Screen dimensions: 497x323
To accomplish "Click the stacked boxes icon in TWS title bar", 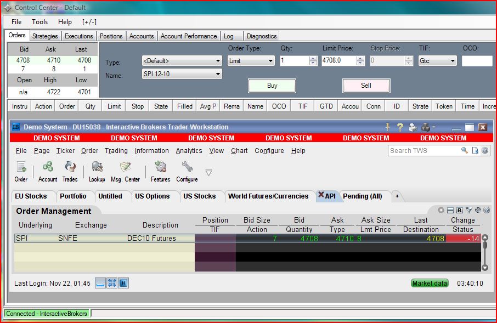I will [426, 127].
